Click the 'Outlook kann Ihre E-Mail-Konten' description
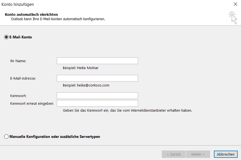The height and width of the screenshot is (160, 241). point(58,19)
